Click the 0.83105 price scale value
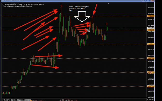The image size is (162, 101). [x=151, y=49]
